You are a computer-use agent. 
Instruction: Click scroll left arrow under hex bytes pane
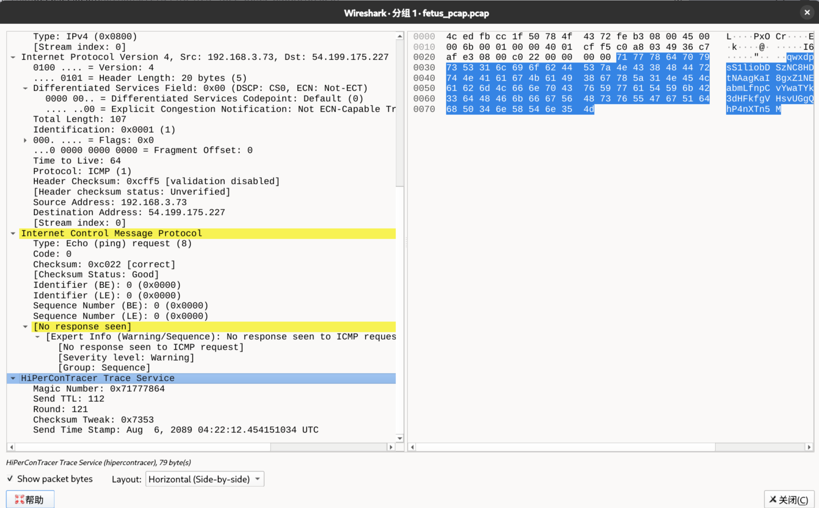coord(412,447)
